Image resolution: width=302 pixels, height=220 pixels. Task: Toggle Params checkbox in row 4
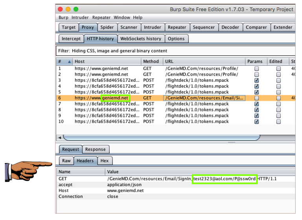pyautogui.click(x=256, y=86)
